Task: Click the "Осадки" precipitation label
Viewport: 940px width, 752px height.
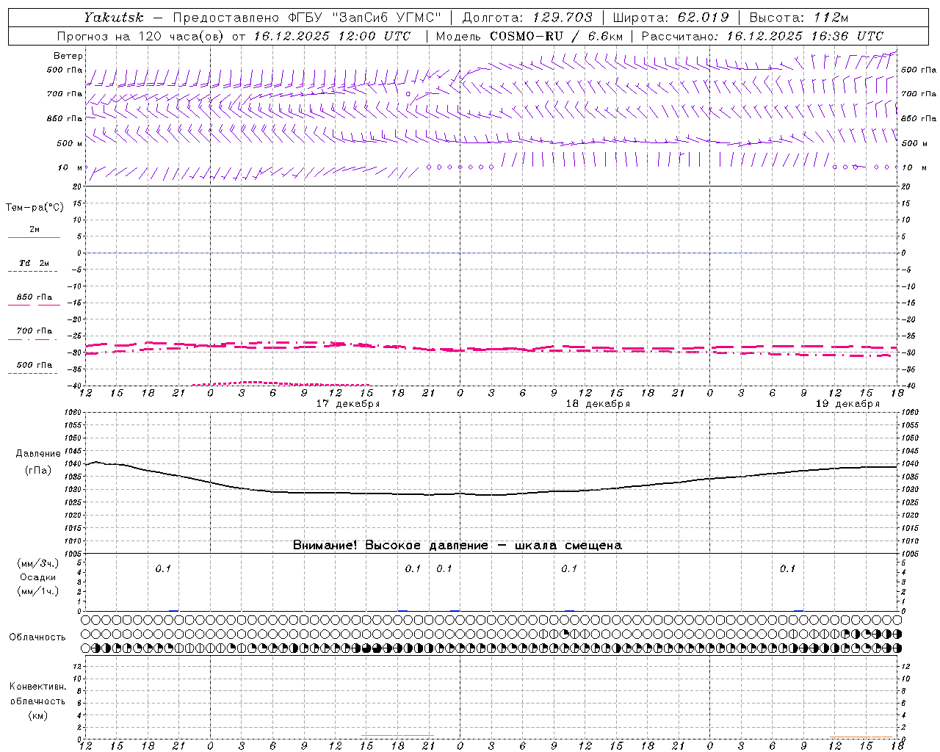Action: pos(38,577)
